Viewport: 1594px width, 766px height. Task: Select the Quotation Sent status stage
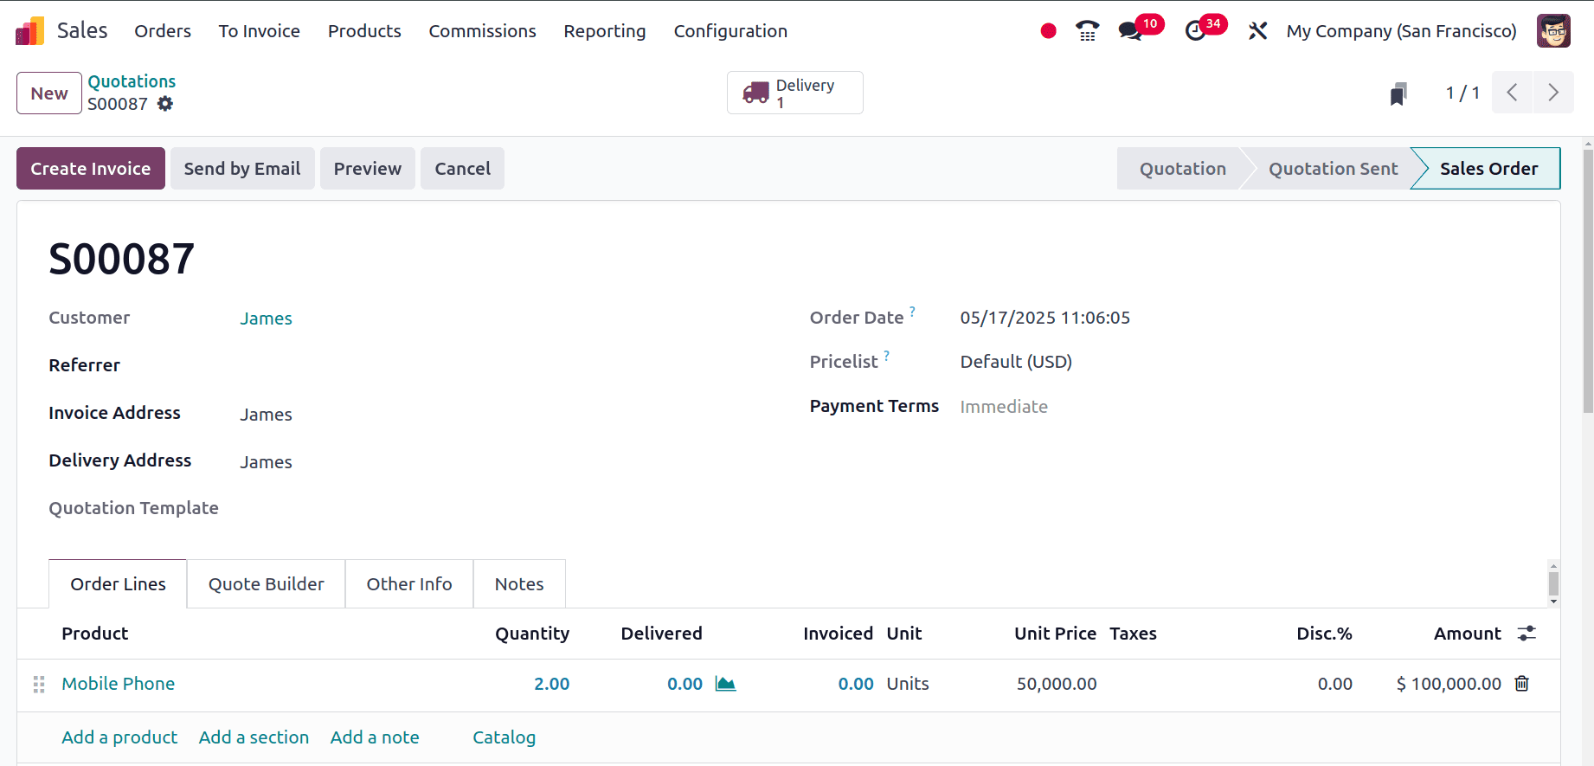coord(1333,169)
